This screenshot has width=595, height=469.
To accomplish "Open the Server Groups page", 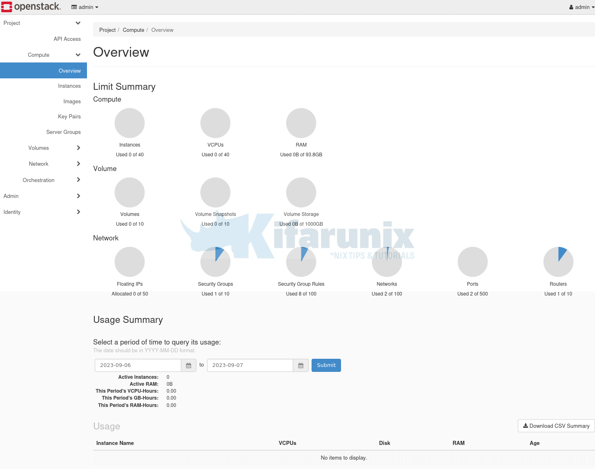I will pyautogui.click(x=63, y=132).
